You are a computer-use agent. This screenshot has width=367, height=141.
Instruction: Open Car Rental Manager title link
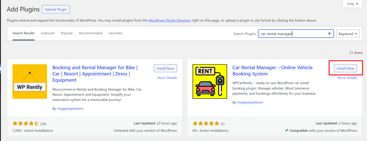point(272,70)
